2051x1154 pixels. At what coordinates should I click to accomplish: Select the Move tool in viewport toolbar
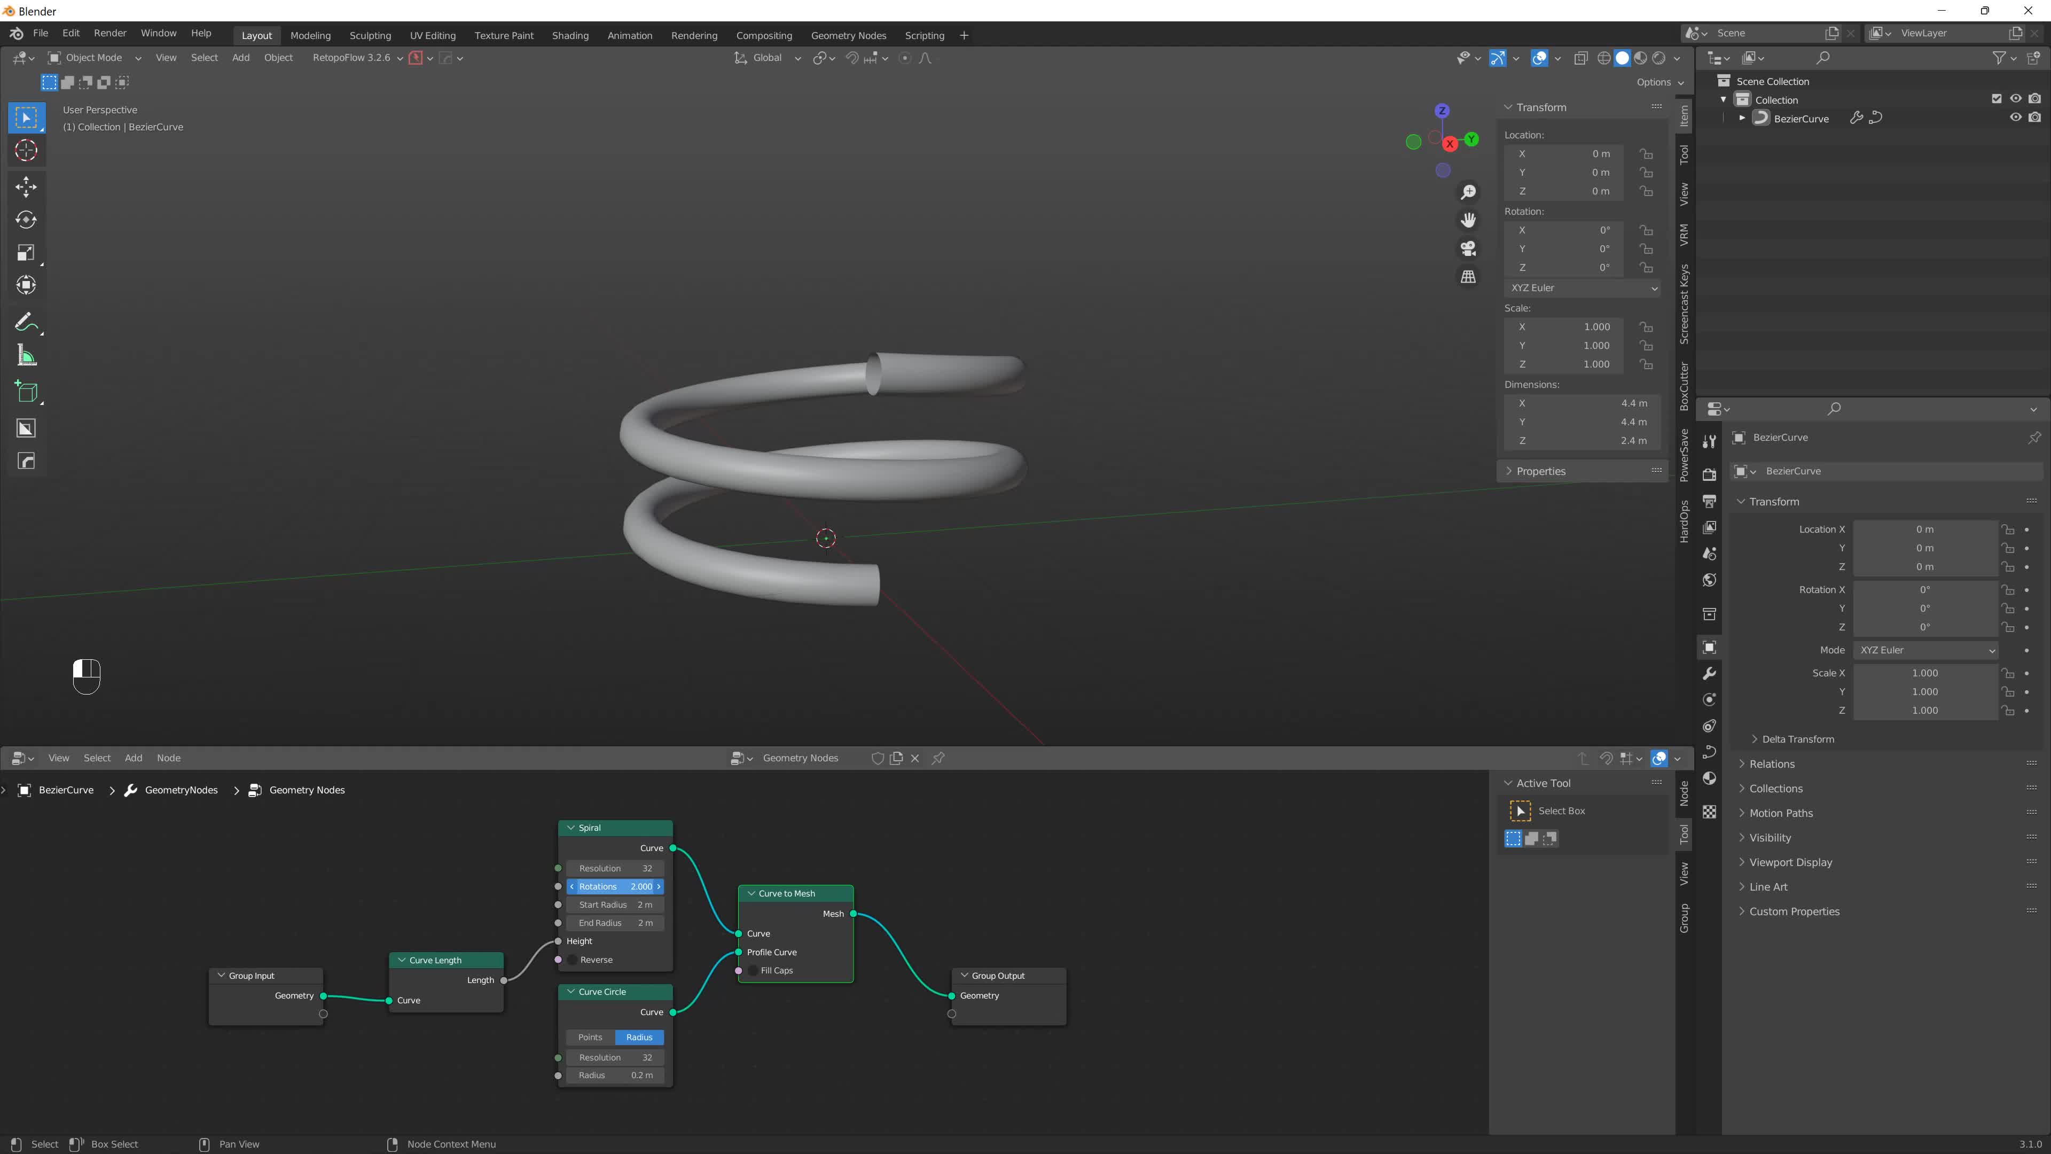pos(26,187)
